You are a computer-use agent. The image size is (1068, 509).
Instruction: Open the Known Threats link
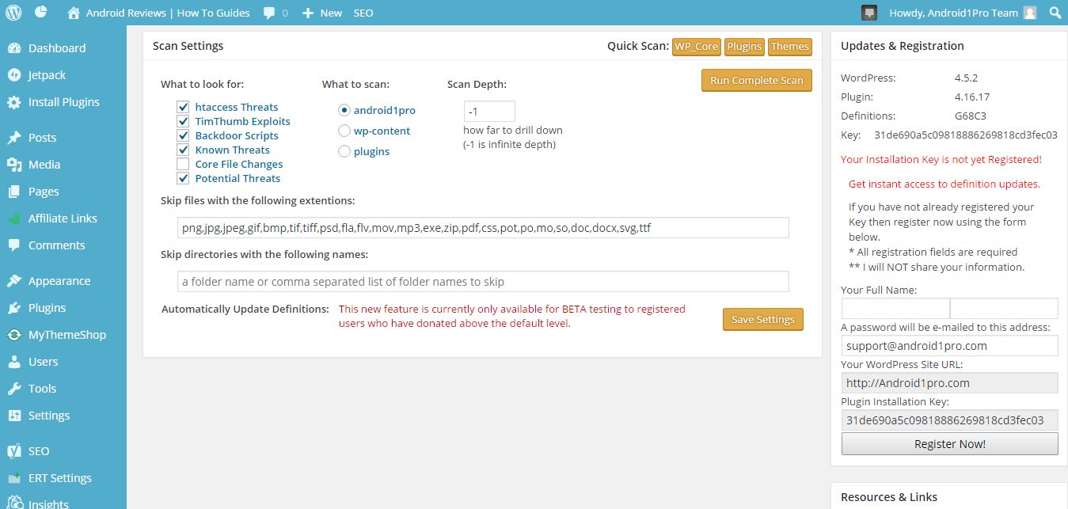click(x=233, y=150)
